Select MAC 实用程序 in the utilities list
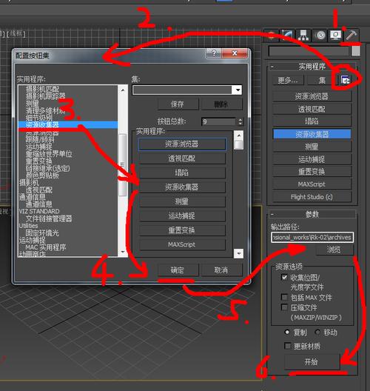This screenshot has height=391, width=370. [46, 247]
